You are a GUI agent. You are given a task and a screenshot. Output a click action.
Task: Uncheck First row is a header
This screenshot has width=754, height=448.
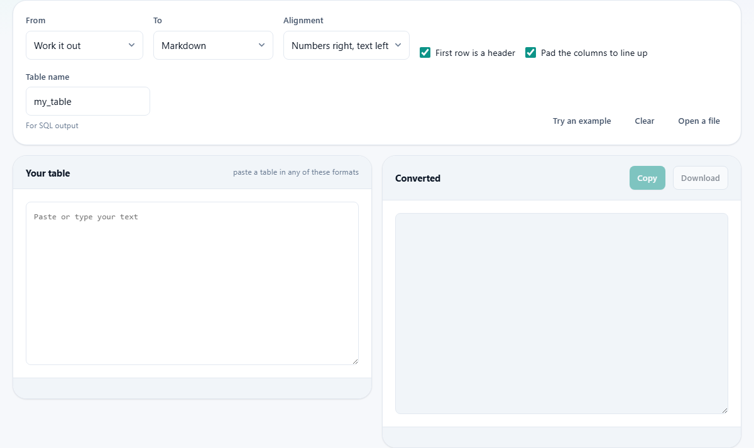tap(425, 53)
